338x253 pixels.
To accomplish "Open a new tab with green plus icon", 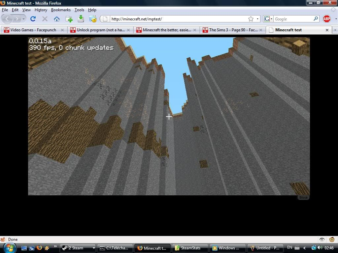I will [69, 19].
